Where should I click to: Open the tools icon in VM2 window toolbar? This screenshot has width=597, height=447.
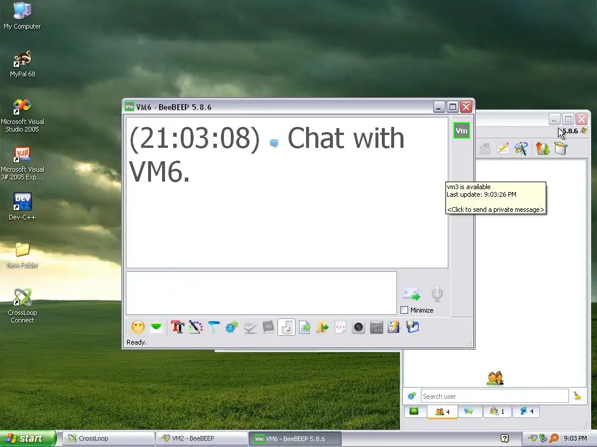(521, 148)
